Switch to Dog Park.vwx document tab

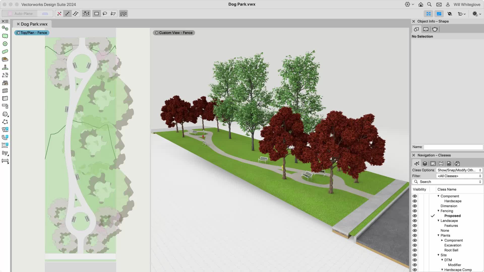pos(34,24)
